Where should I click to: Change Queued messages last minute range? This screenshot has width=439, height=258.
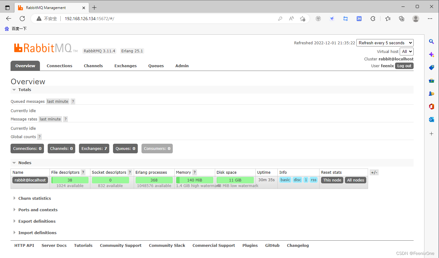point(58,101)
